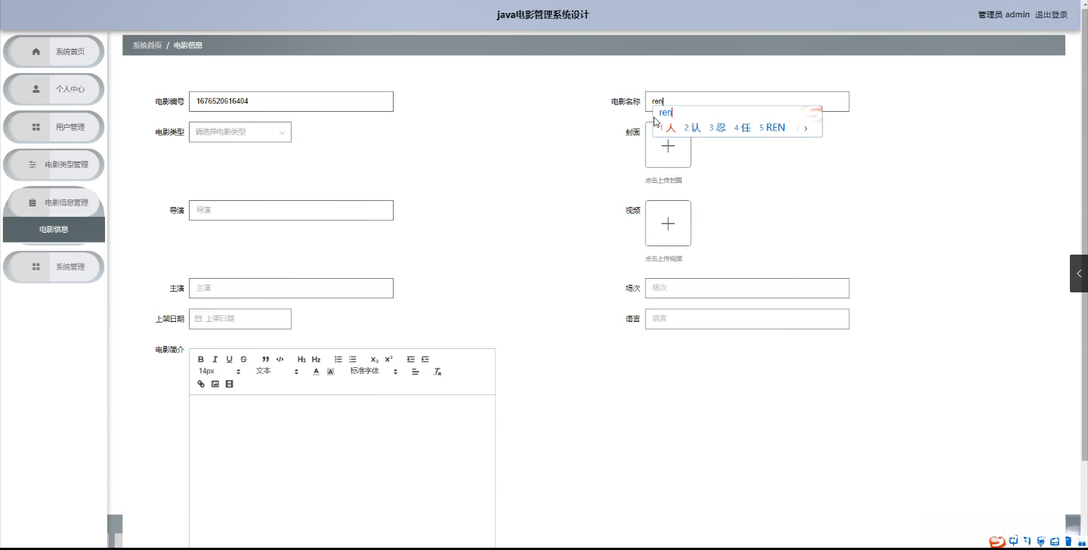The width and height of the screenshot is (1088, 550).
Task: Choose the text background highlight color
Action: tap(330, 372)
